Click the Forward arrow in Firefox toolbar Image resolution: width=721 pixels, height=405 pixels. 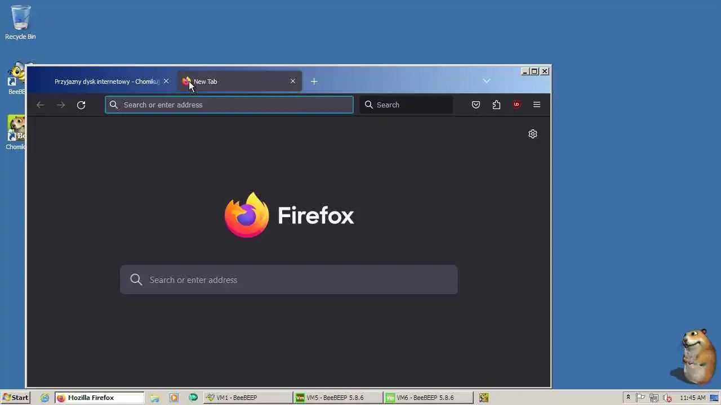click(x=61, y=105)
